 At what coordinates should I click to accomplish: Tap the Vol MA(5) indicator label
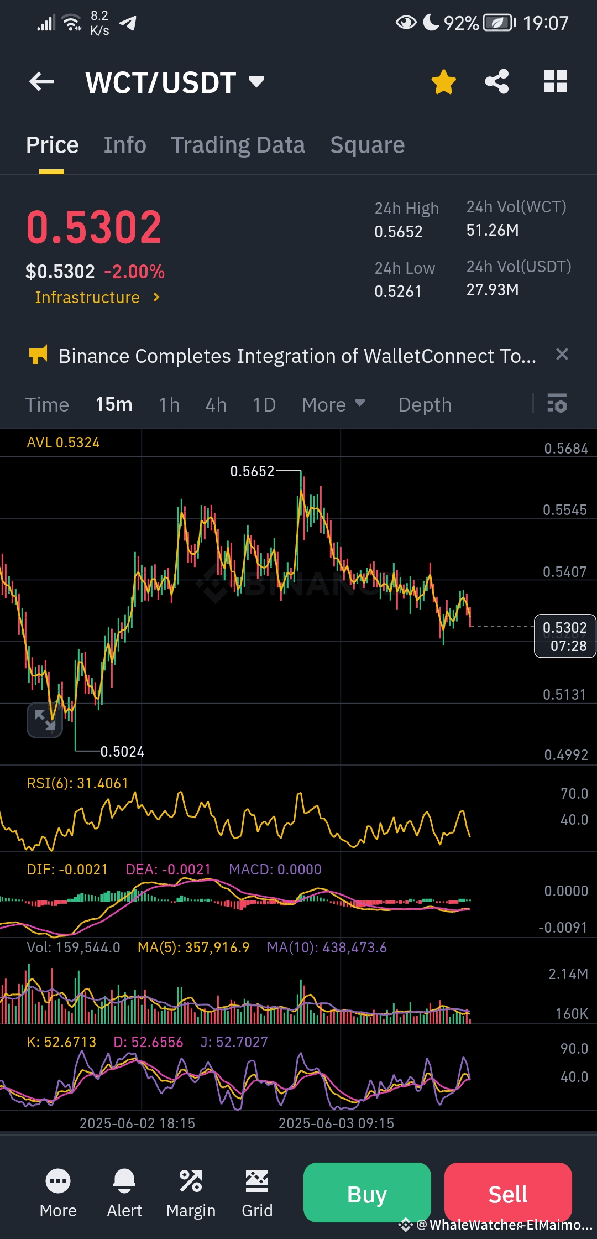click(193, 948)
